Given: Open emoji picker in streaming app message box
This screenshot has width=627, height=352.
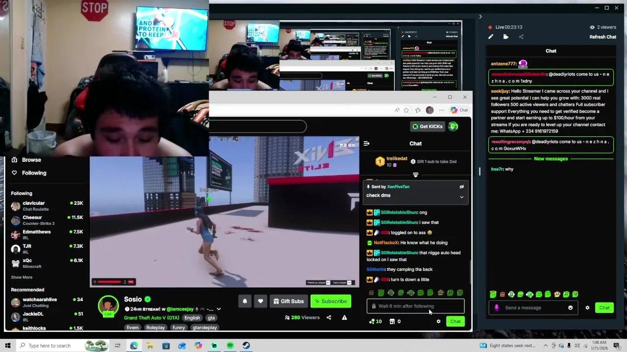Looking at the screenshot, I should (570, 308).
